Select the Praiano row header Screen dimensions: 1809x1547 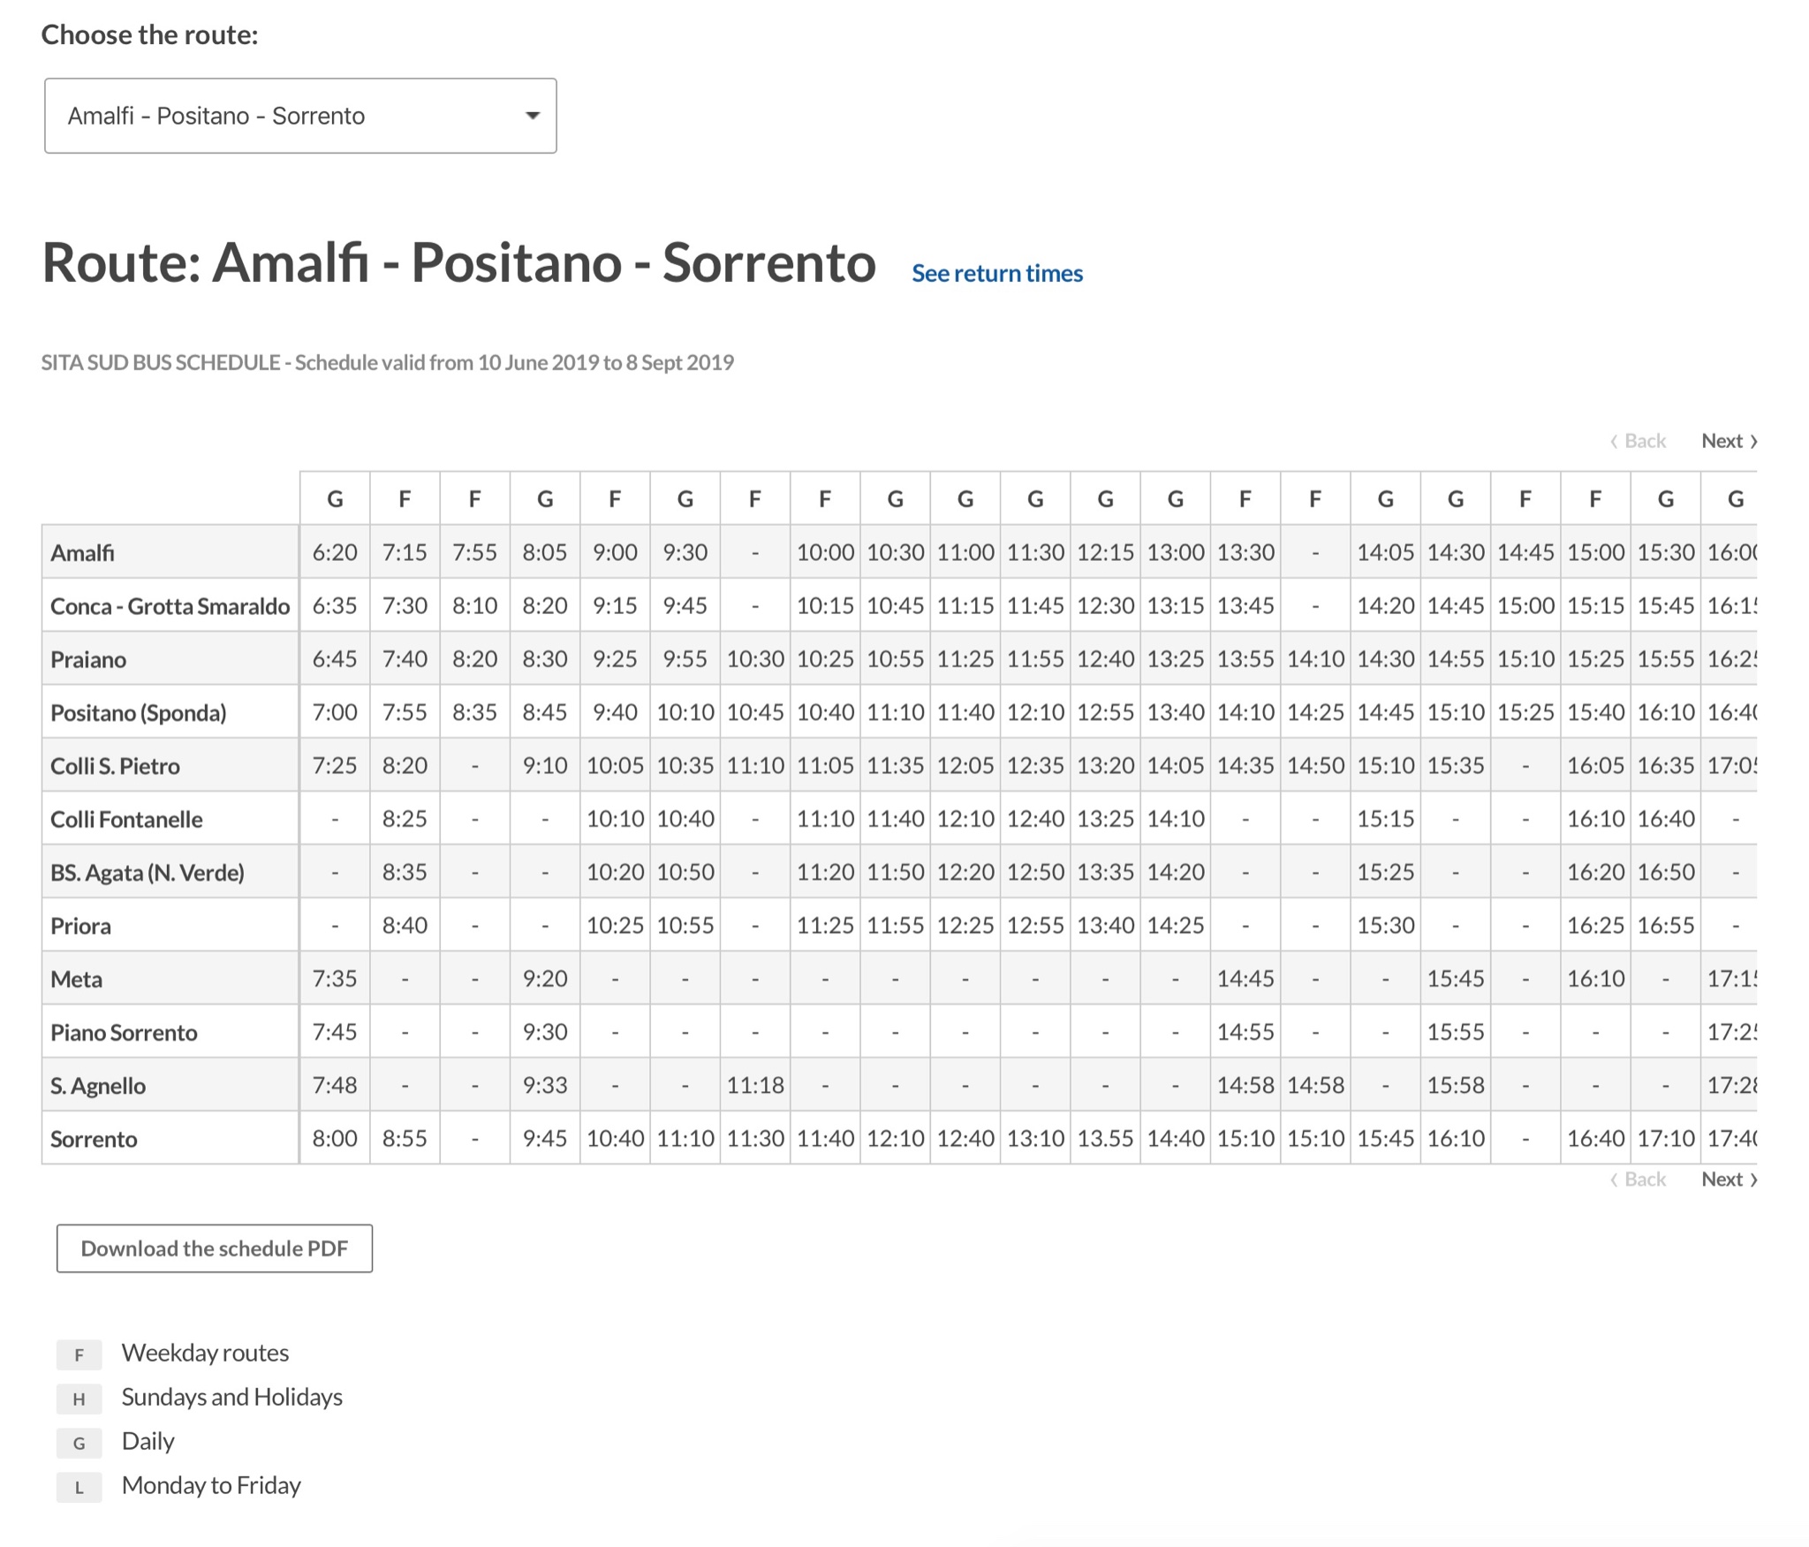(x=170, y=659)
